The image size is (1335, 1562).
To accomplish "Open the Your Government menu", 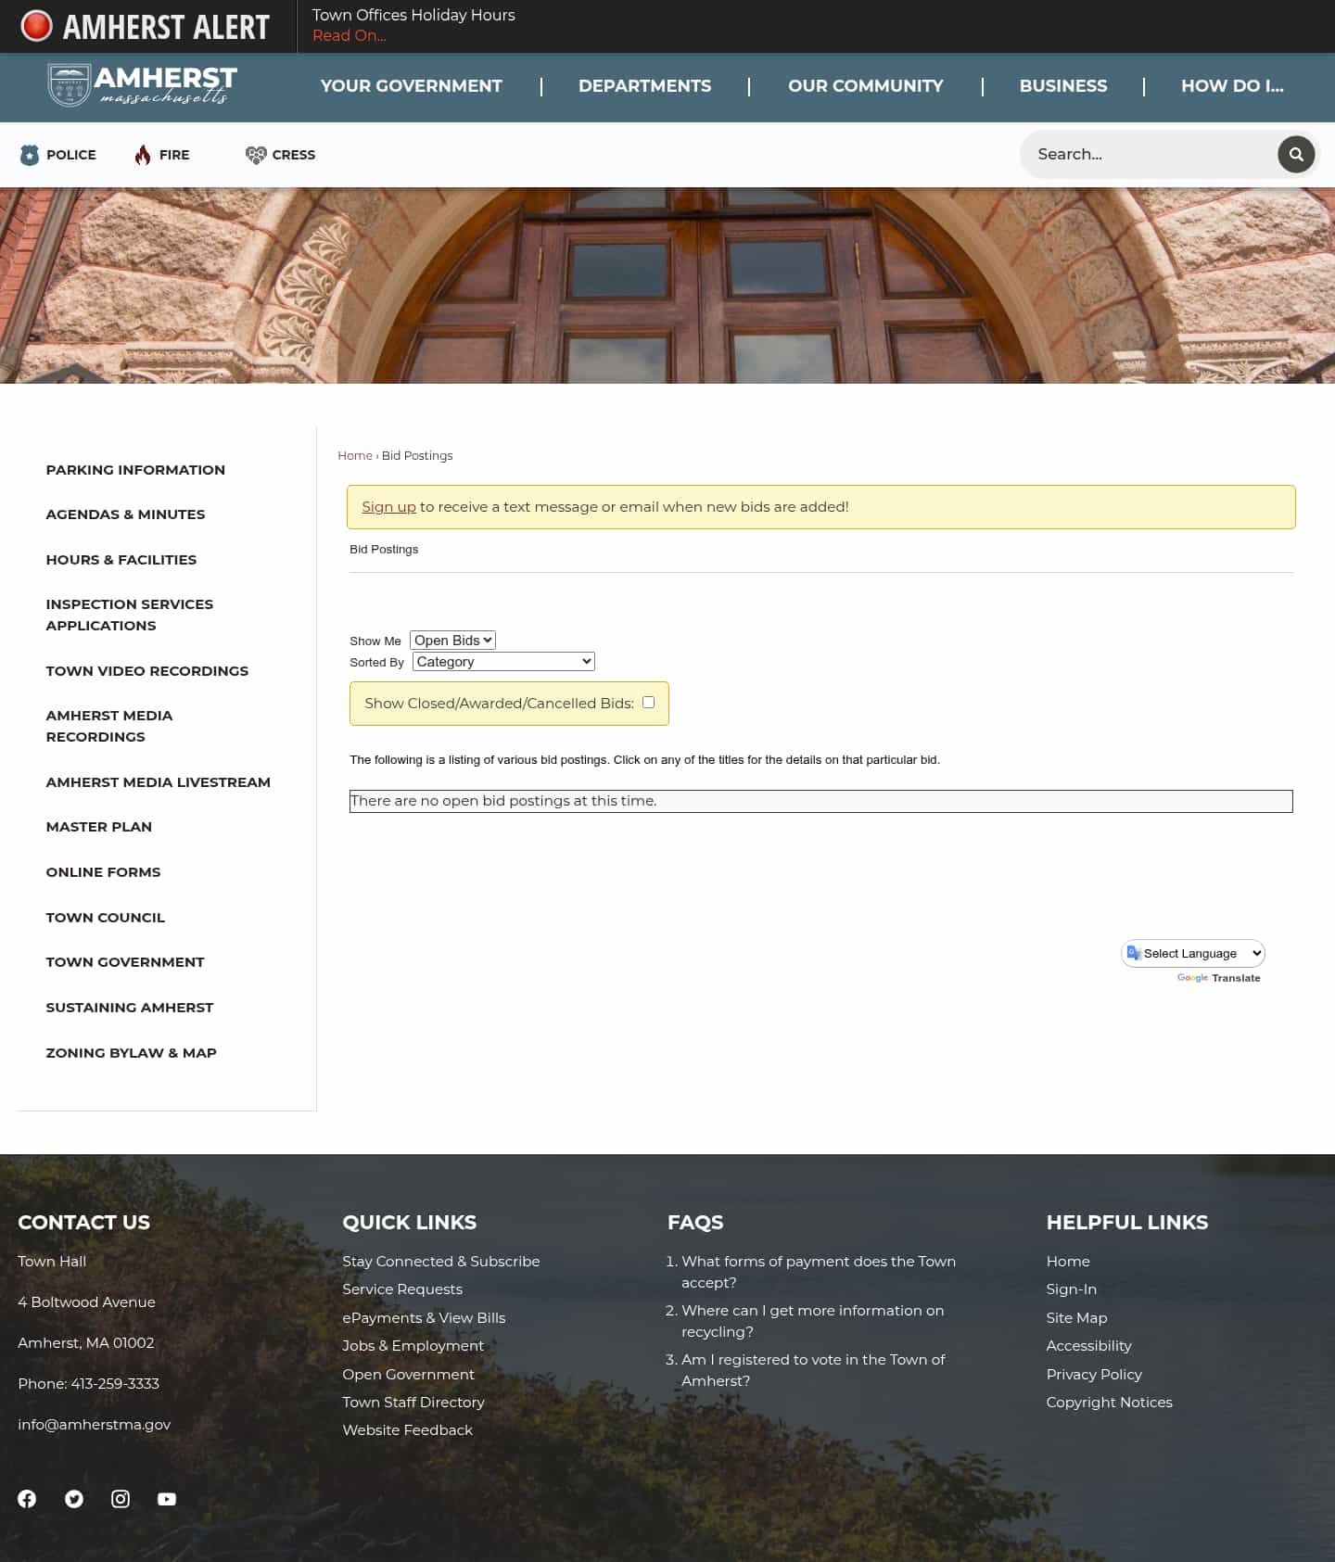I will point(412,86).
